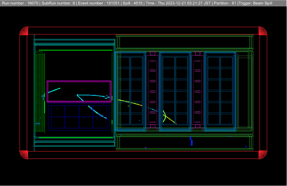Select the 'Partition : 61' header text

click(225, 3)
